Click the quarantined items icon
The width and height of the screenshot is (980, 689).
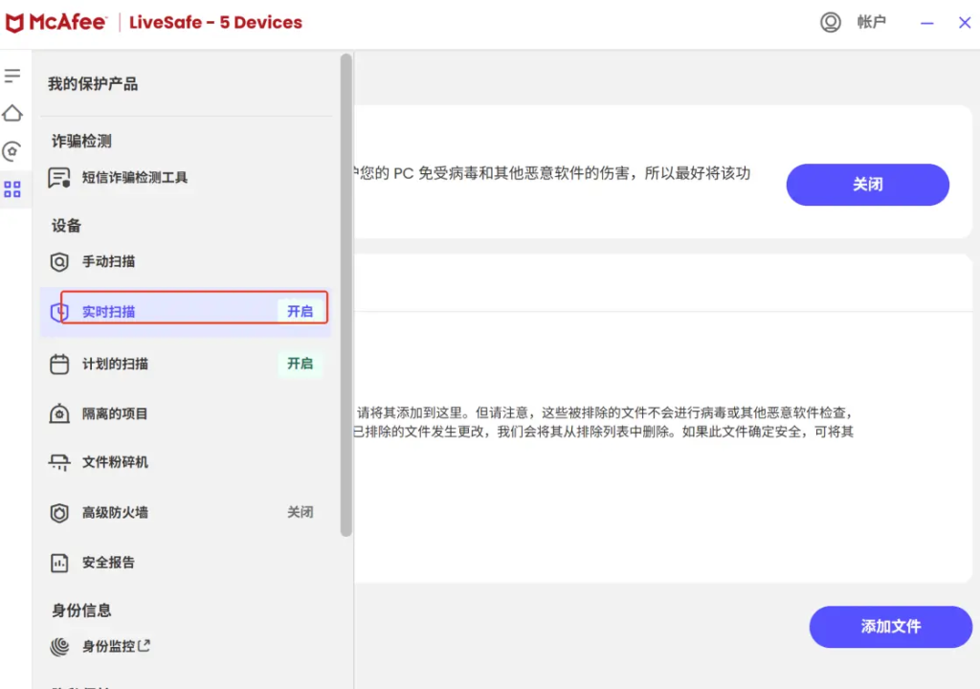point(59,413)
